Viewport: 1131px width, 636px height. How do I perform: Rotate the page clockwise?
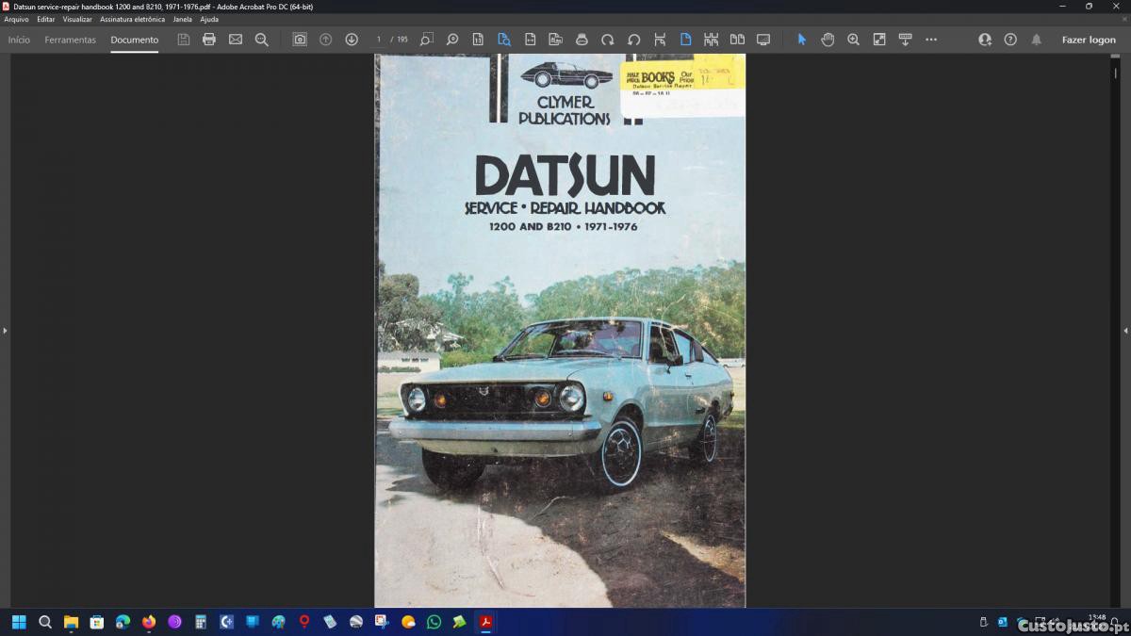click(608, 40)
